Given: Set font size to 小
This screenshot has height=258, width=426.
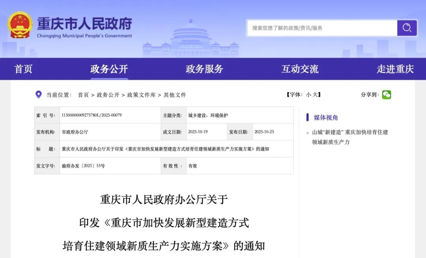Looking at the screenshot, I should pyautogui.click(x=308, y=95).
